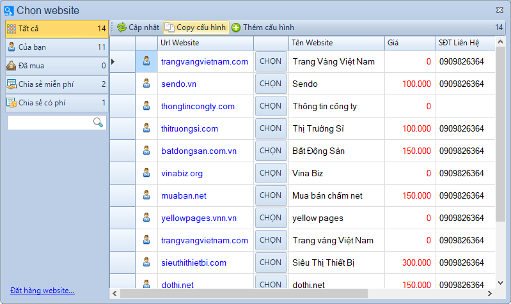Open the thongtincongty.com url link

(x=198, y=107)
